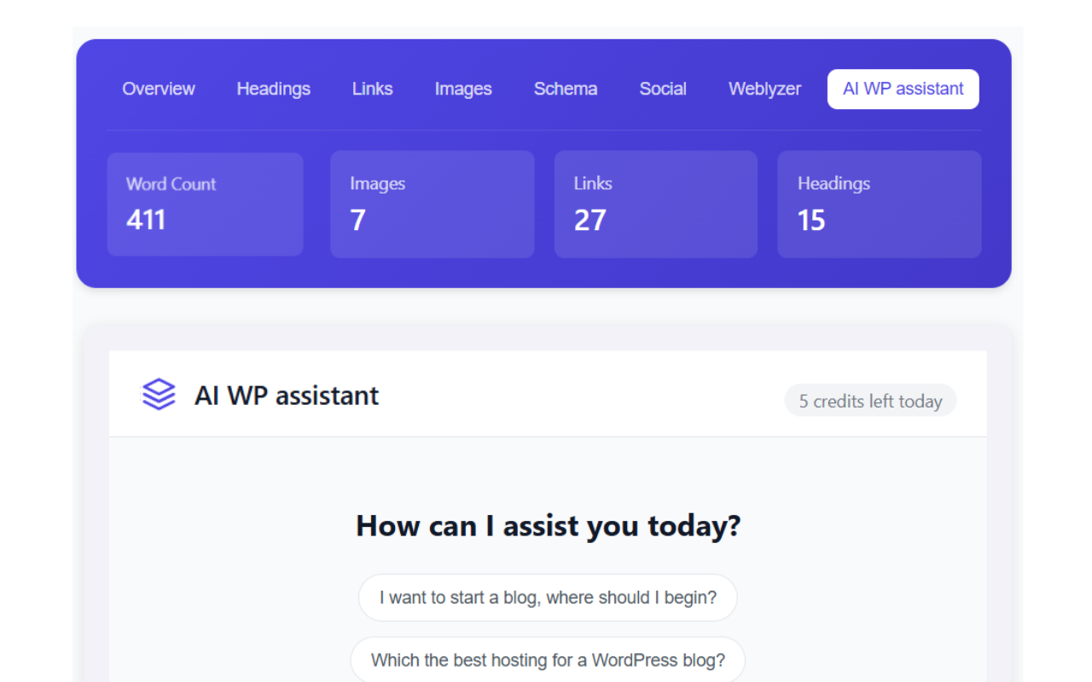This screenshot has width=1092, height=682.
Task: Click the Headings stat card showing 15
Action: tap(879, 204)
